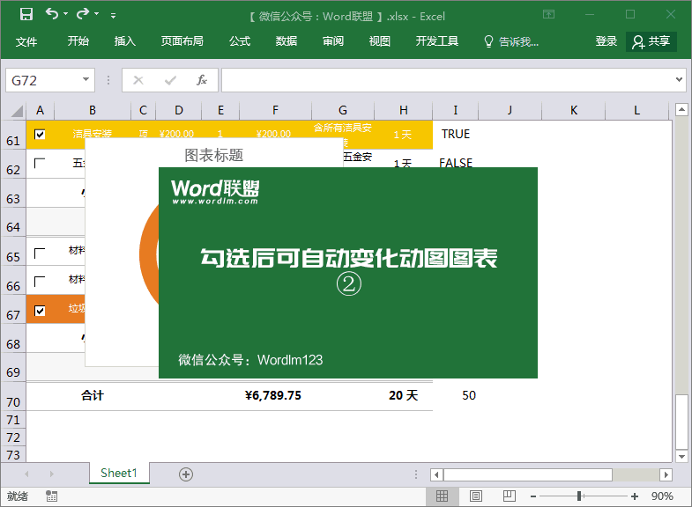Click the 登录 sign-in button
This screenshot has width=692, height=507.
pyautogui.click(x=606, y=41)
